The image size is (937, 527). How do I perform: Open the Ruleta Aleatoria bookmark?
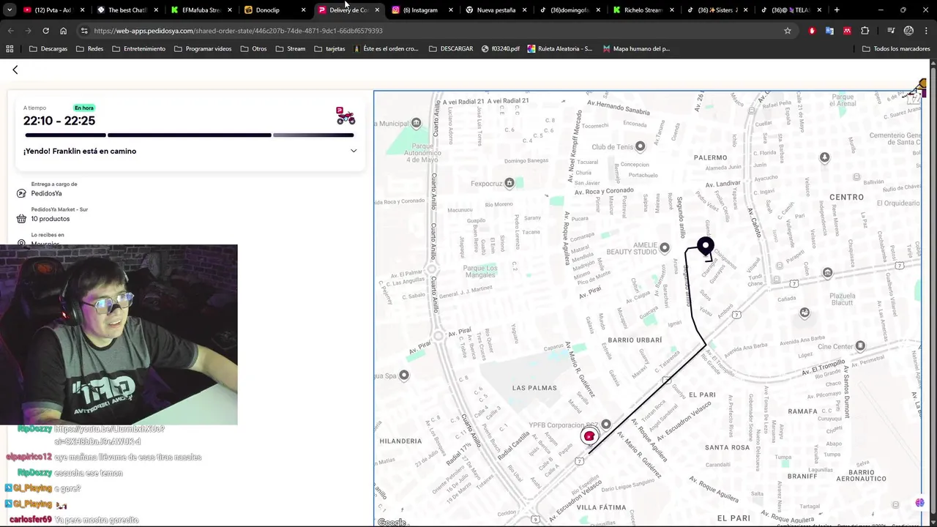tap(561, 49)
